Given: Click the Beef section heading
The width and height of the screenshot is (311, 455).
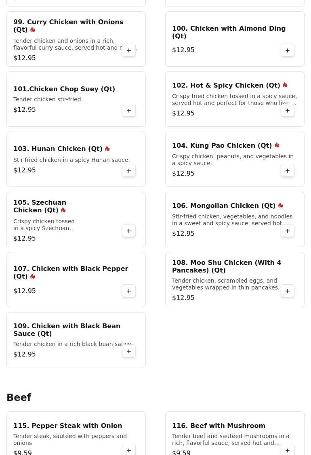Looking at the screenshot, I should (19, 397).
